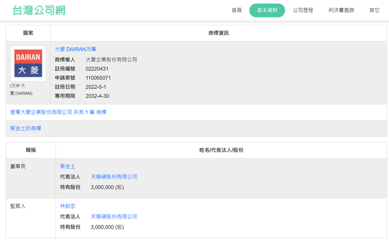
Task: Click the 其它 menu item
Action: point(374,10)
